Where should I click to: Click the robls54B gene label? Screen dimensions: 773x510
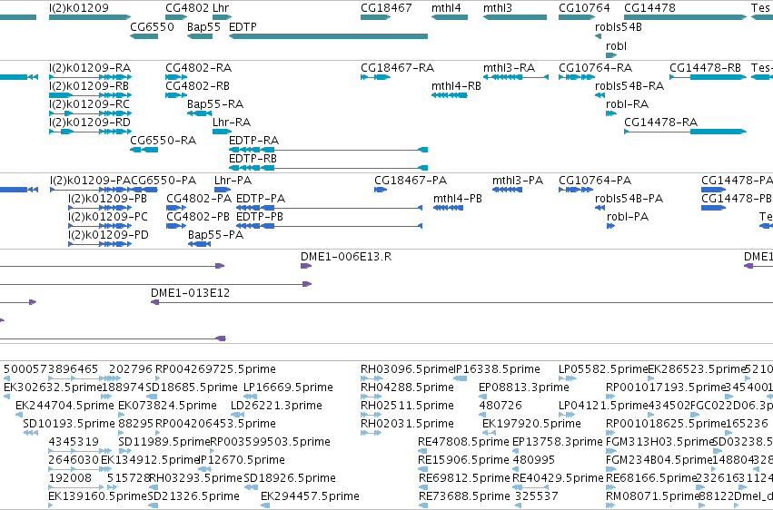pyautogui.click(x=619, y=26)
